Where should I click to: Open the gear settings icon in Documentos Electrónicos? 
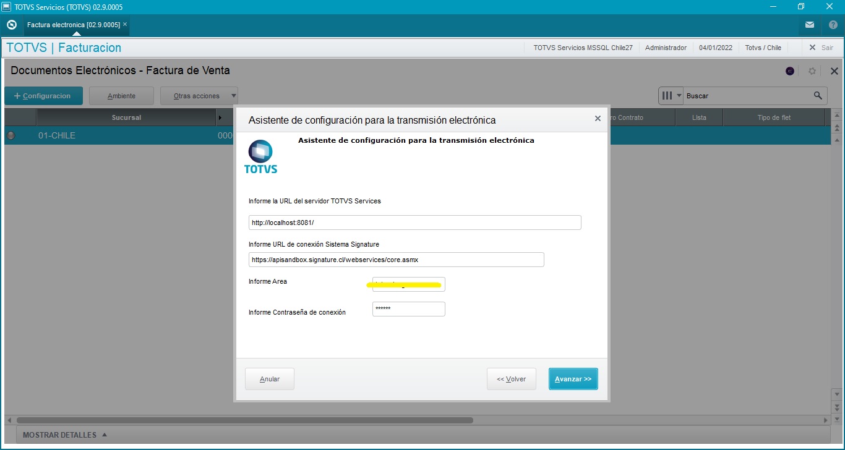pyautogui.click(x=813, y=71)
